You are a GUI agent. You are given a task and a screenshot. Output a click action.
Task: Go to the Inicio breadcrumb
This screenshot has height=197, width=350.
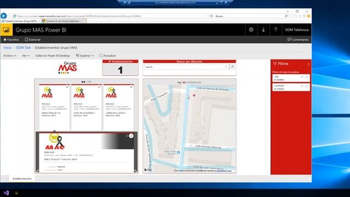pyautogui.click(x=7, y=48)
